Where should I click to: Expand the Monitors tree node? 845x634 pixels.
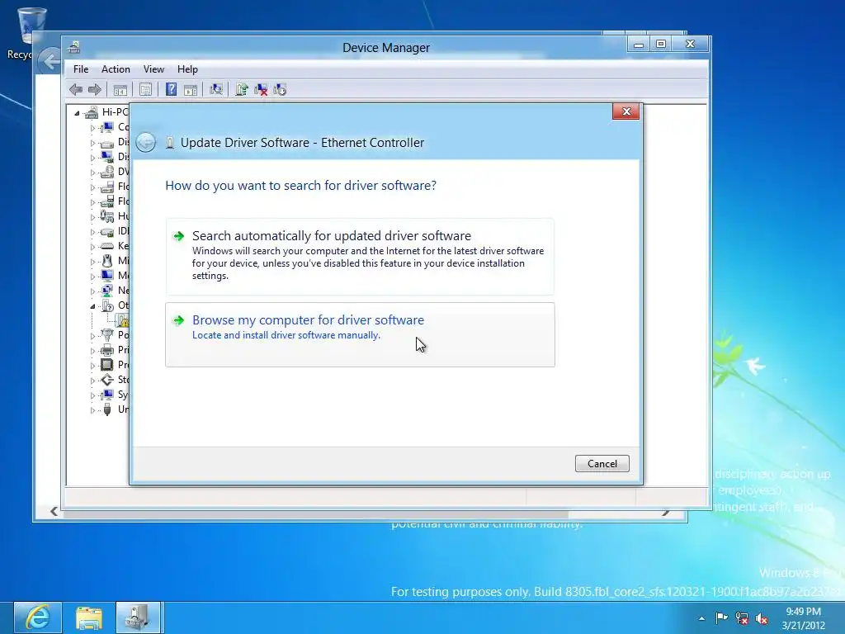(x=92, y=277)
